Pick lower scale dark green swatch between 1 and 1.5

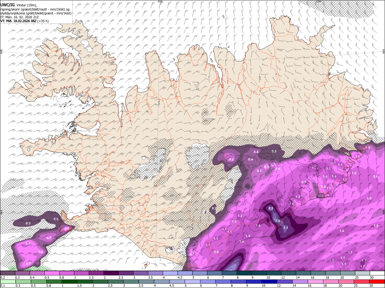(69, 281)
